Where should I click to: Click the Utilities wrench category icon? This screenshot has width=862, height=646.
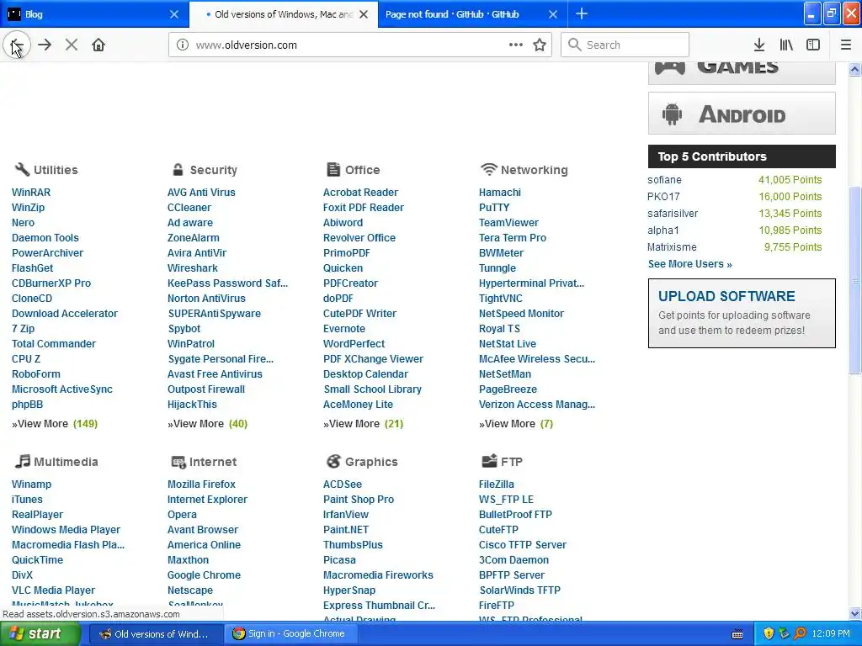(21, 170)
